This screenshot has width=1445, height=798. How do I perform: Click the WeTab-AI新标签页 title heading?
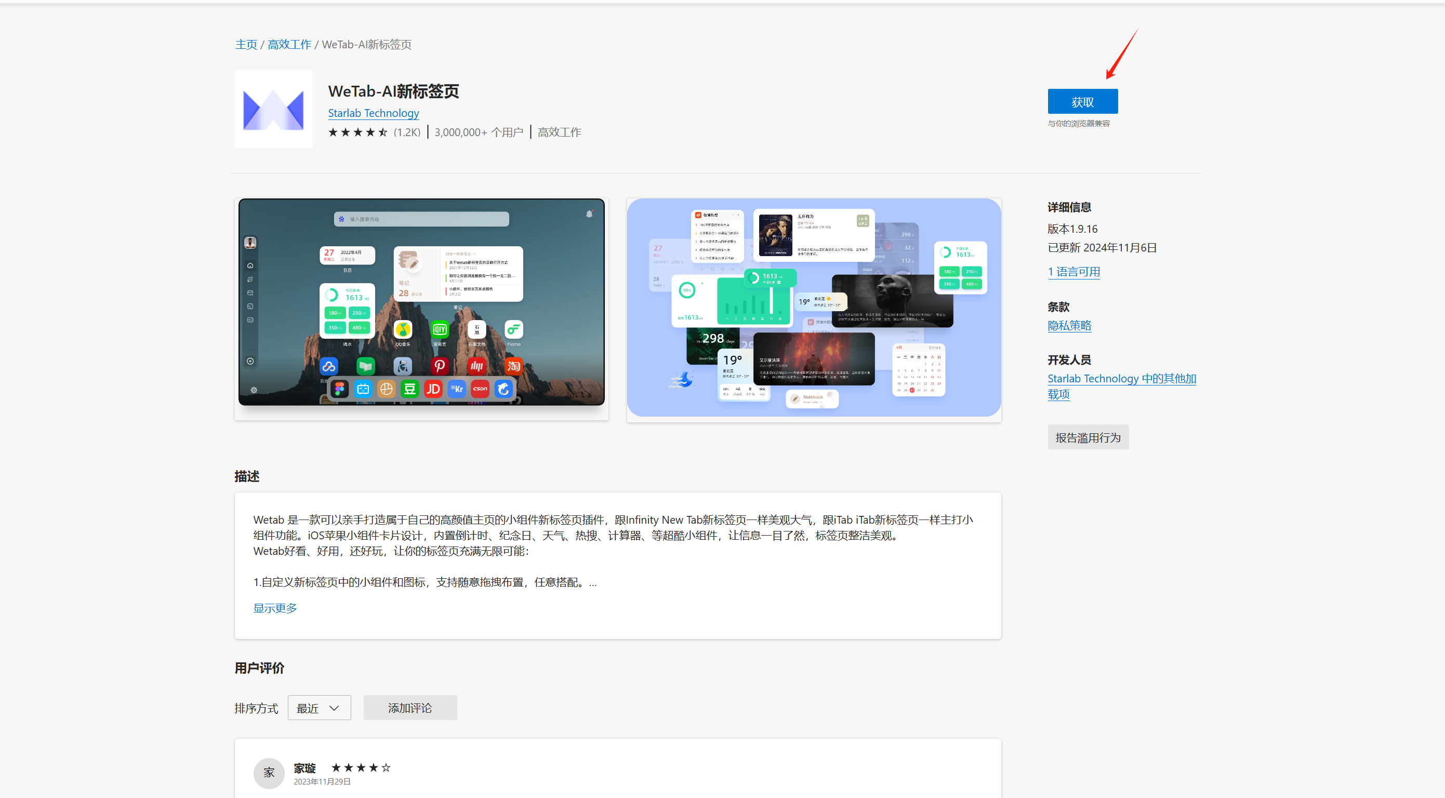click(393, 91)
